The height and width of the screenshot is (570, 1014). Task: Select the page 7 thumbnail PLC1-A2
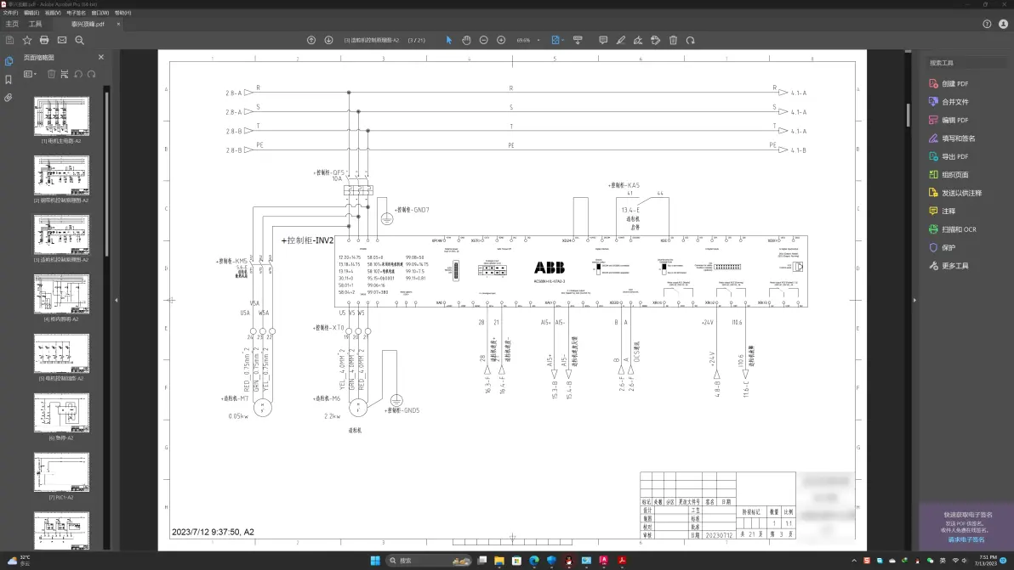61,472
